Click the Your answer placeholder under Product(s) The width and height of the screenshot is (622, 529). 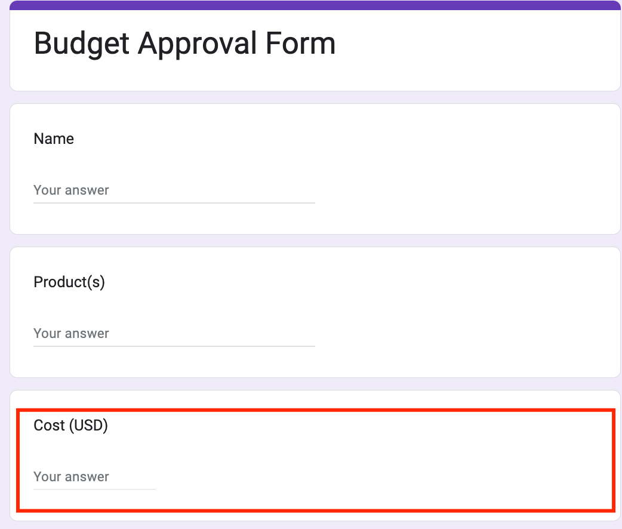coord(70,333)
